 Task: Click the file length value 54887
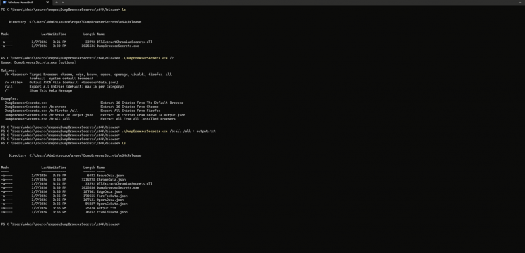pyautogui.click(x=90, y=204)
